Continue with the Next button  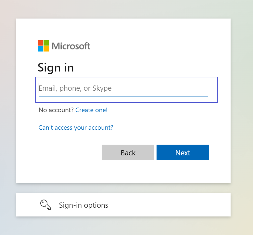[183, 152]
